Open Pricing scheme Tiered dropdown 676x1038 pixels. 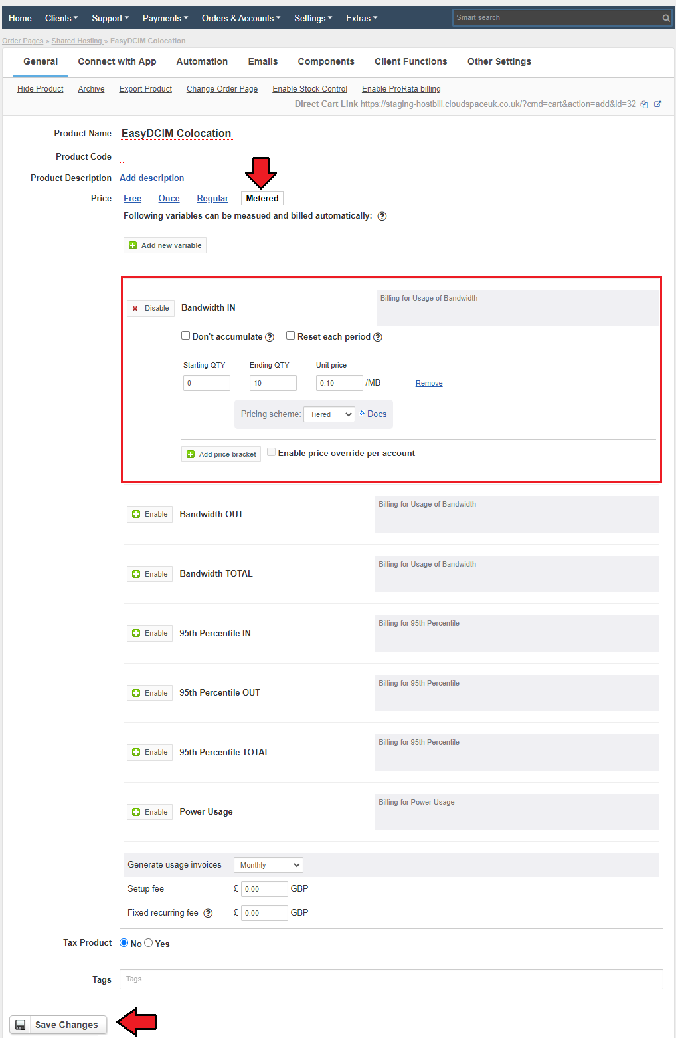(x=329, y=414)
